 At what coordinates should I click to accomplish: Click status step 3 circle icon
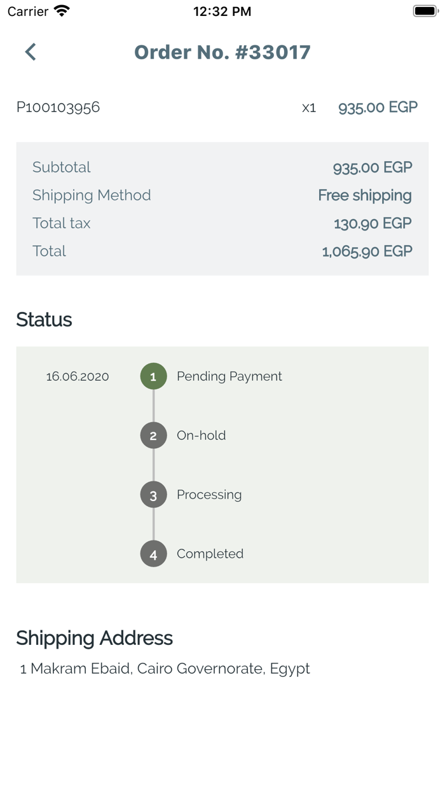(x=153, y=495)
